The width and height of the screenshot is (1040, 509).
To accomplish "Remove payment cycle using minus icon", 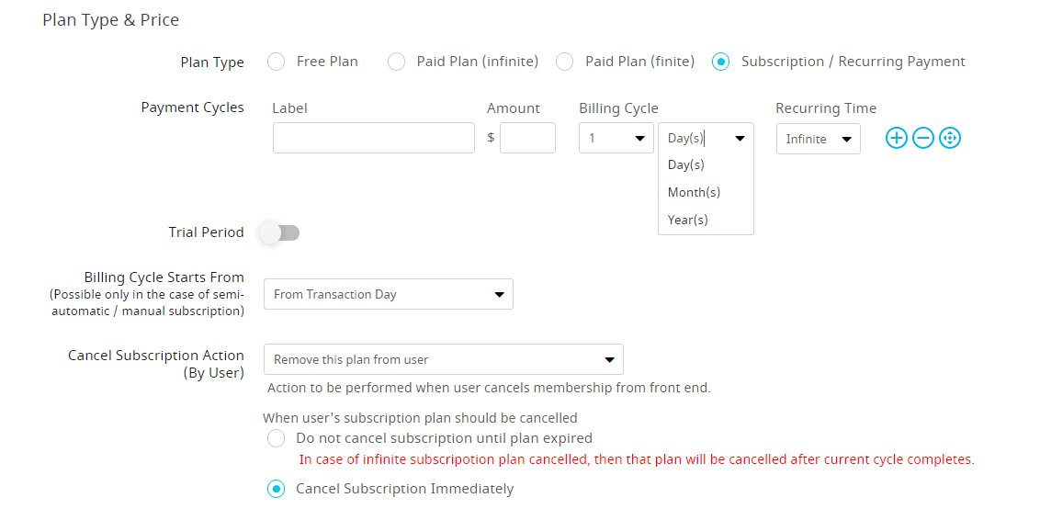I will pos(923,138).
